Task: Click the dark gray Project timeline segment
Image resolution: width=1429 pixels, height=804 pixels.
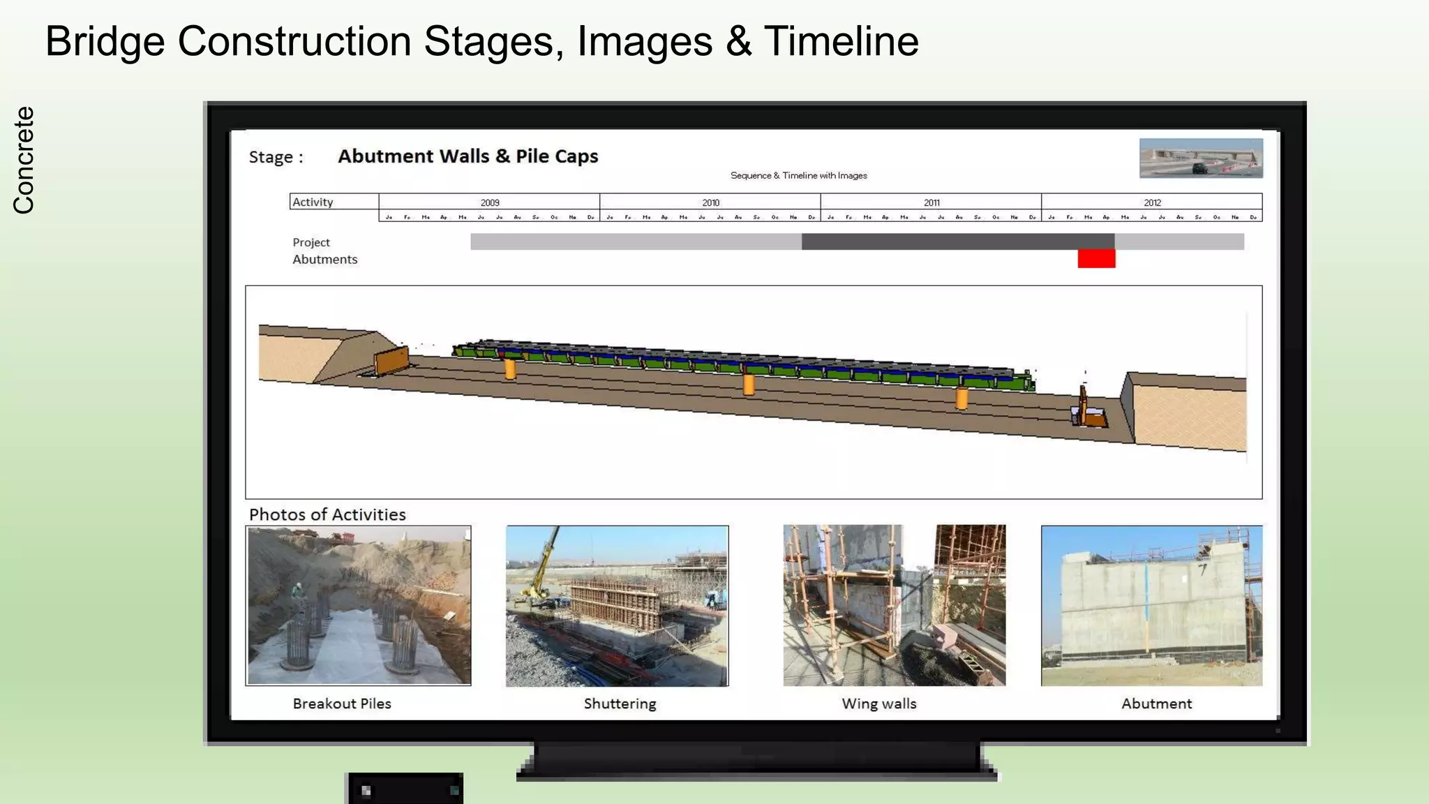Action: coord(957,241)
